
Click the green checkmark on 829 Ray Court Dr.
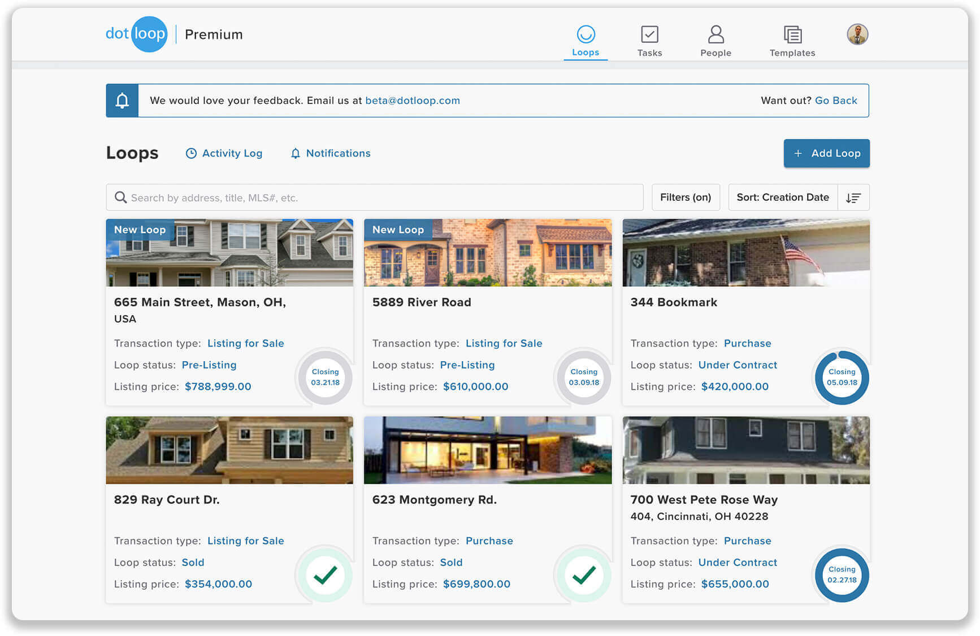tap(324, 574)
